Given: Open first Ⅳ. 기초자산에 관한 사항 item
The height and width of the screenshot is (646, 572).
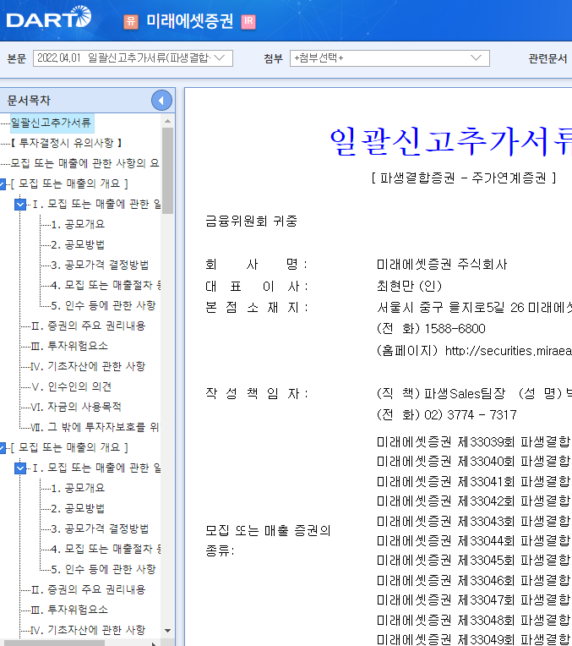Looking at the screenshot, I should click(88, 366).
